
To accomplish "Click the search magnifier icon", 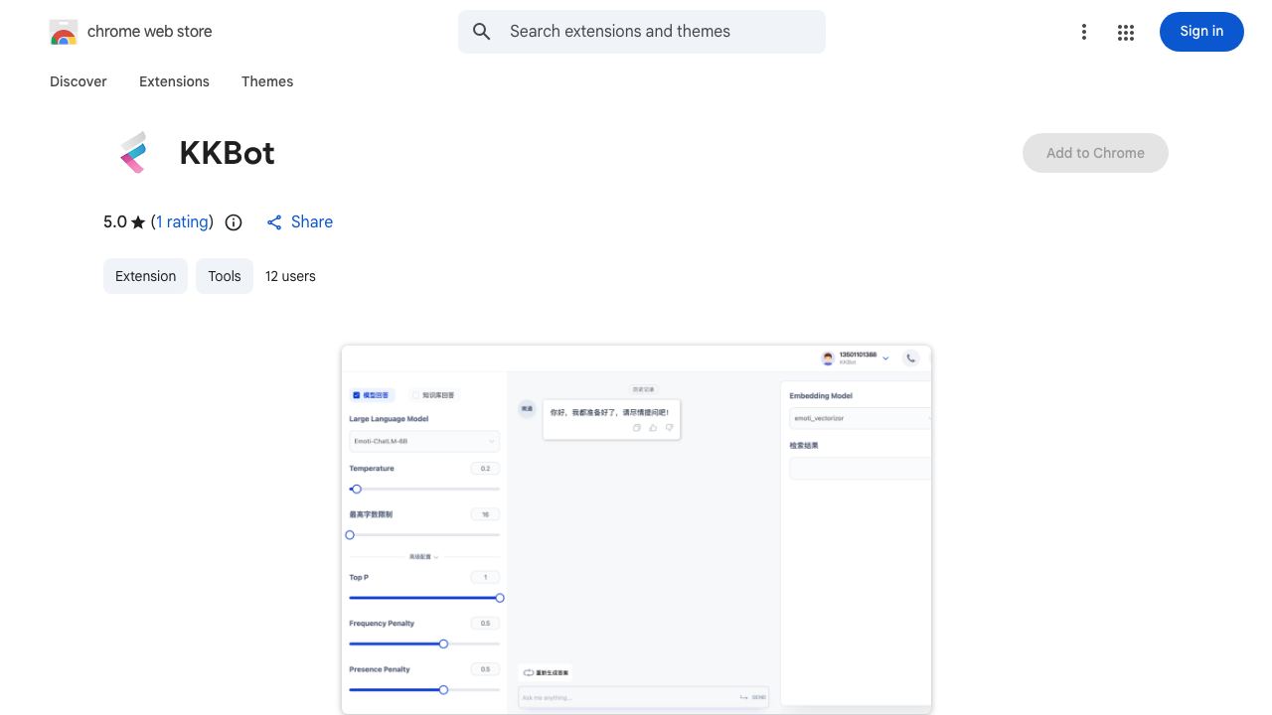I will point(482,32).
